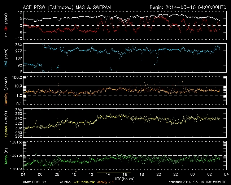Click the green Temp (K) axis label
Viewport: 231px width, 185px height.
tap(6, 156)
